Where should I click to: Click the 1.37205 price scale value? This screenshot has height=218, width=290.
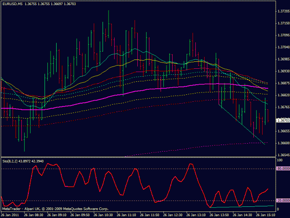(284, 11)
